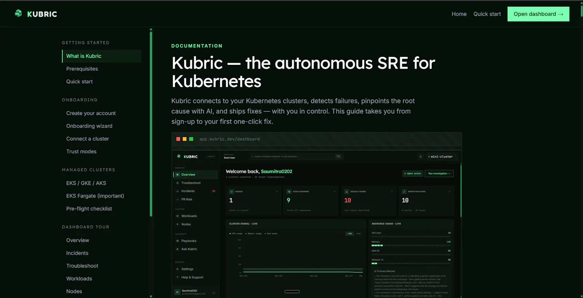Click the Pods Running card icon
The height and width of the screenshot is (298, 583).
click(289, 192)
